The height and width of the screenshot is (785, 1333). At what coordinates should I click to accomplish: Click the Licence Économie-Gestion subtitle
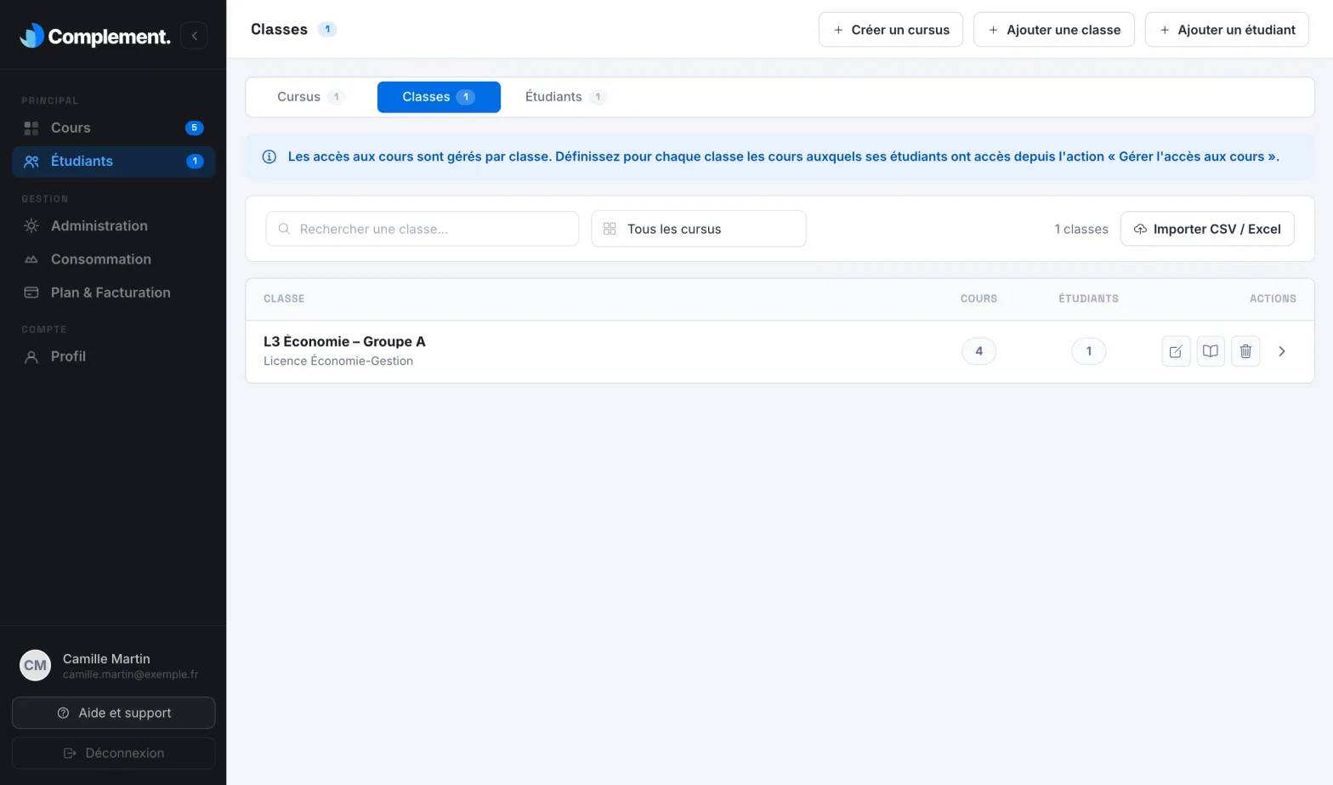click(x=338, y=361)
